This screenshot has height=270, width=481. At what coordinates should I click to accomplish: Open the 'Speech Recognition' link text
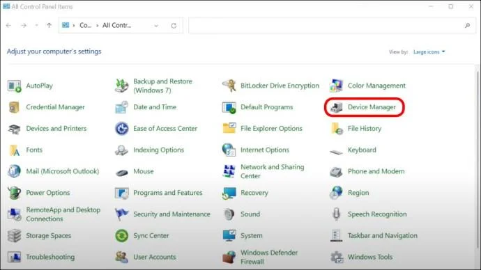[377, 214]
